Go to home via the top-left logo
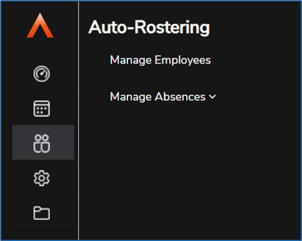 40,25
